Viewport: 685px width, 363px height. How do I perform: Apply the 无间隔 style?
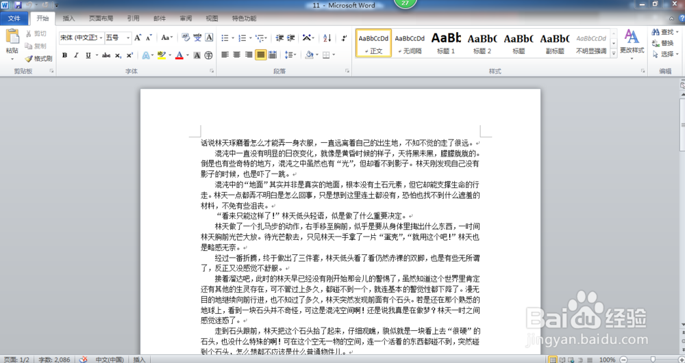[x=410, y=42]
